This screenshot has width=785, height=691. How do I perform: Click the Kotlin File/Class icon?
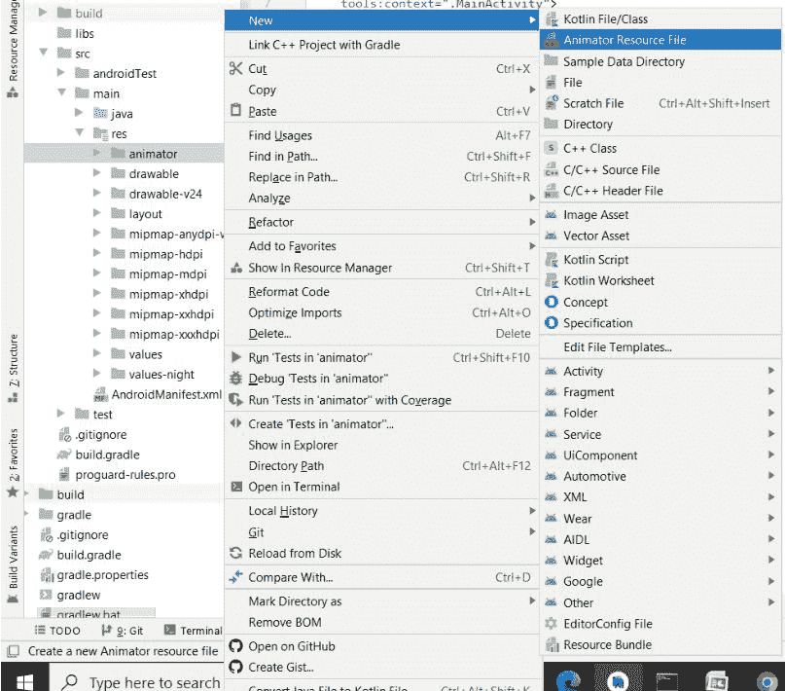[551, 19]
